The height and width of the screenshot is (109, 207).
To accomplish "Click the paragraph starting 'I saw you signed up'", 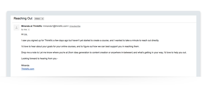I will pyautogui.click(x=90, y=40).
